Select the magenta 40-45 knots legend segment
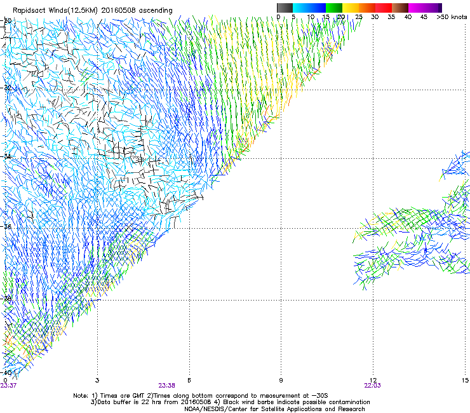This screenshot has height=413, width=470. (x=417, y=8)
